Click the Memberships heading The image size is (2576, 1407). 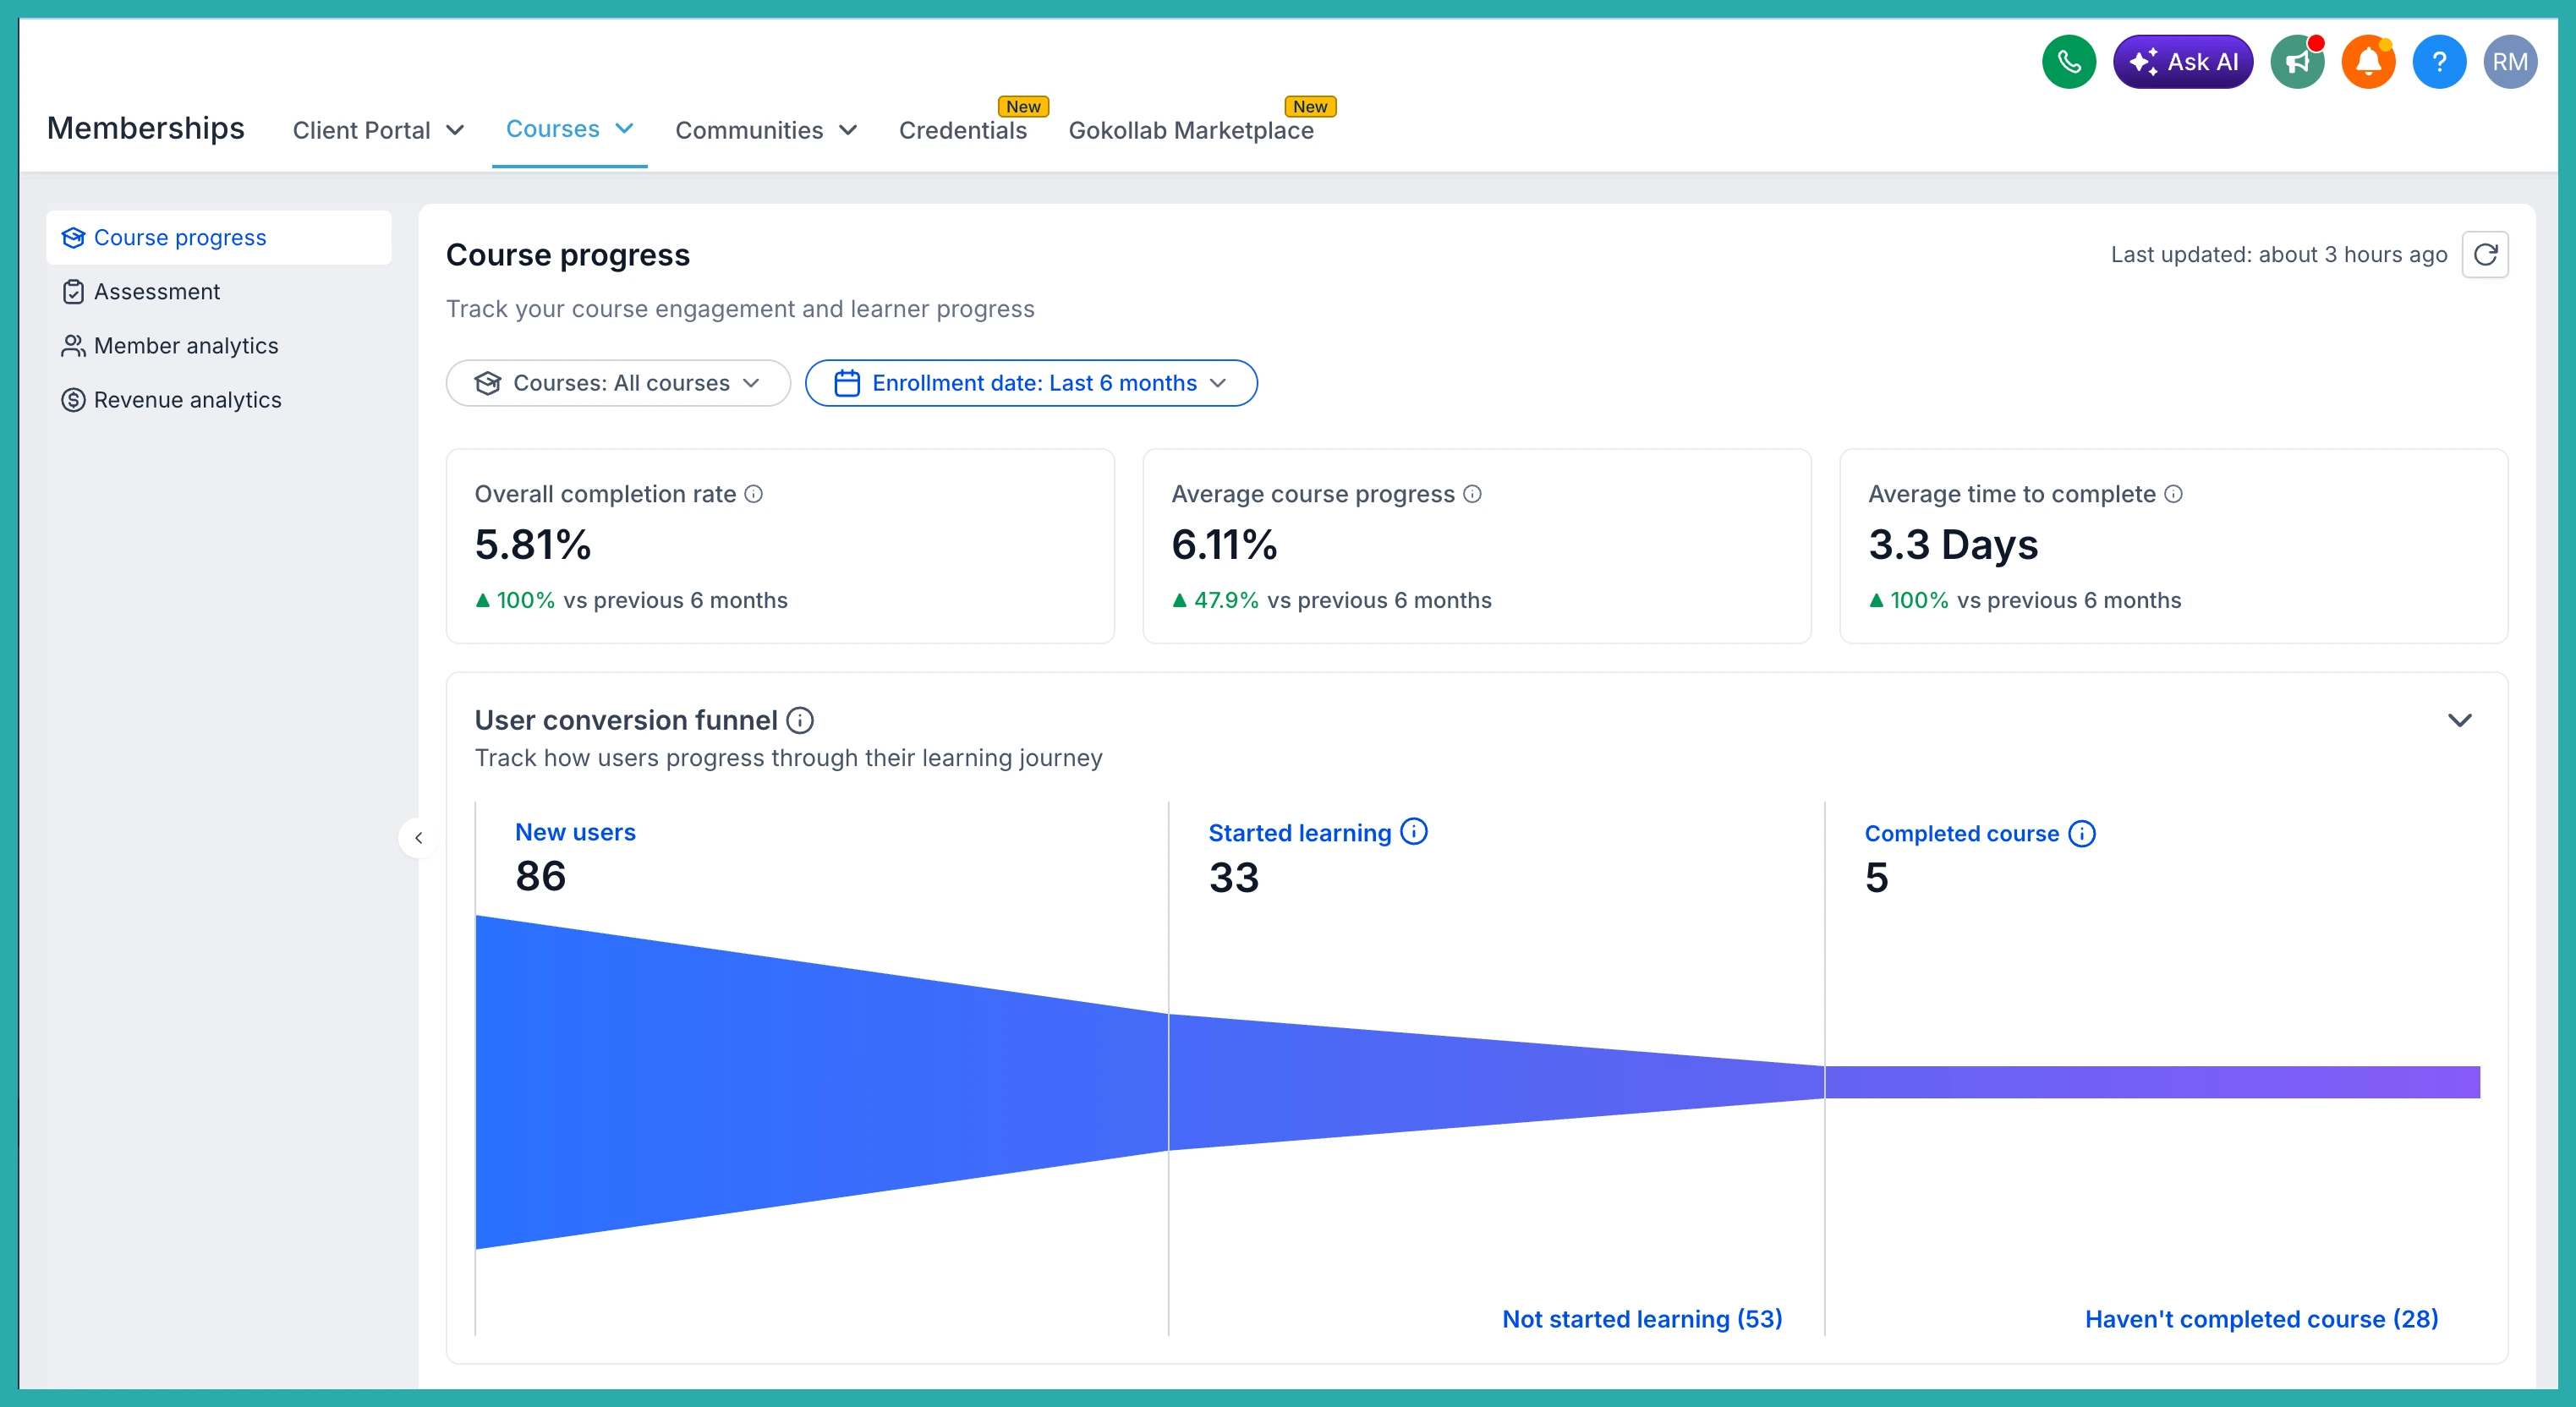146,129
